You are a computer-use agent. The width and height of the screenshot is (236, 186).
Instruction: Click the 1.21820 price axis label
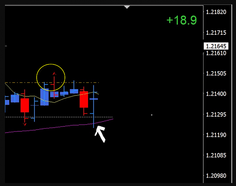tap(216, 12)
